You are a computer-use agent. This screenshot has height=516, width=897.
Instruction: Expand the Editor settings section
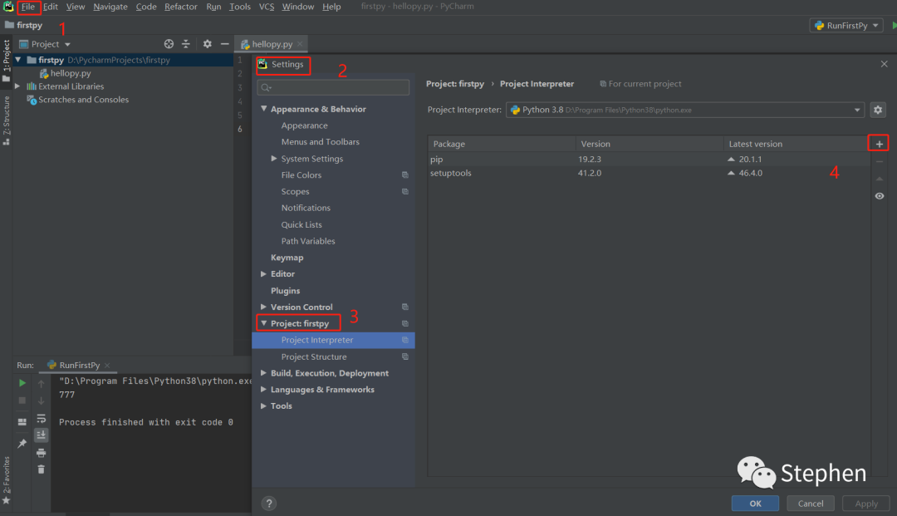(264, 274)
